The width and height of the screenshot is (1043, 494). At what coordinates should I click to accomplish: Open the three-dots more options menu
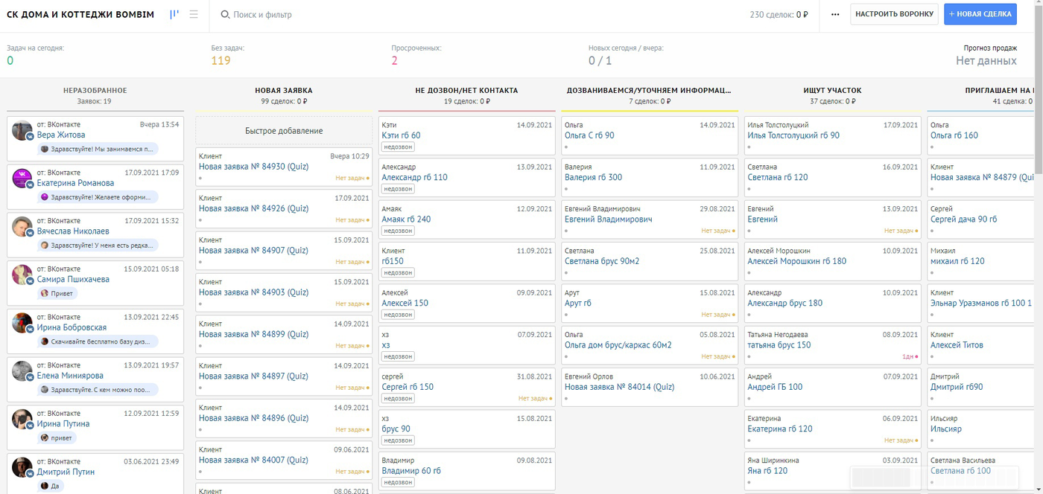coord(835,15)
